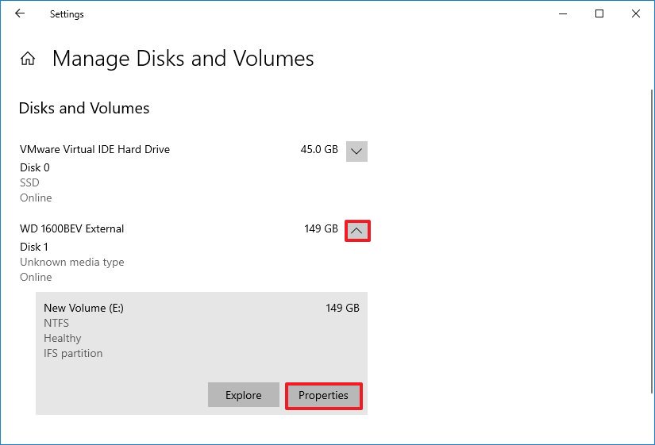Viewport: 655px width, 445px height.
Task: Select the WD 1600BEV External disk name
Action: point(71,228)
